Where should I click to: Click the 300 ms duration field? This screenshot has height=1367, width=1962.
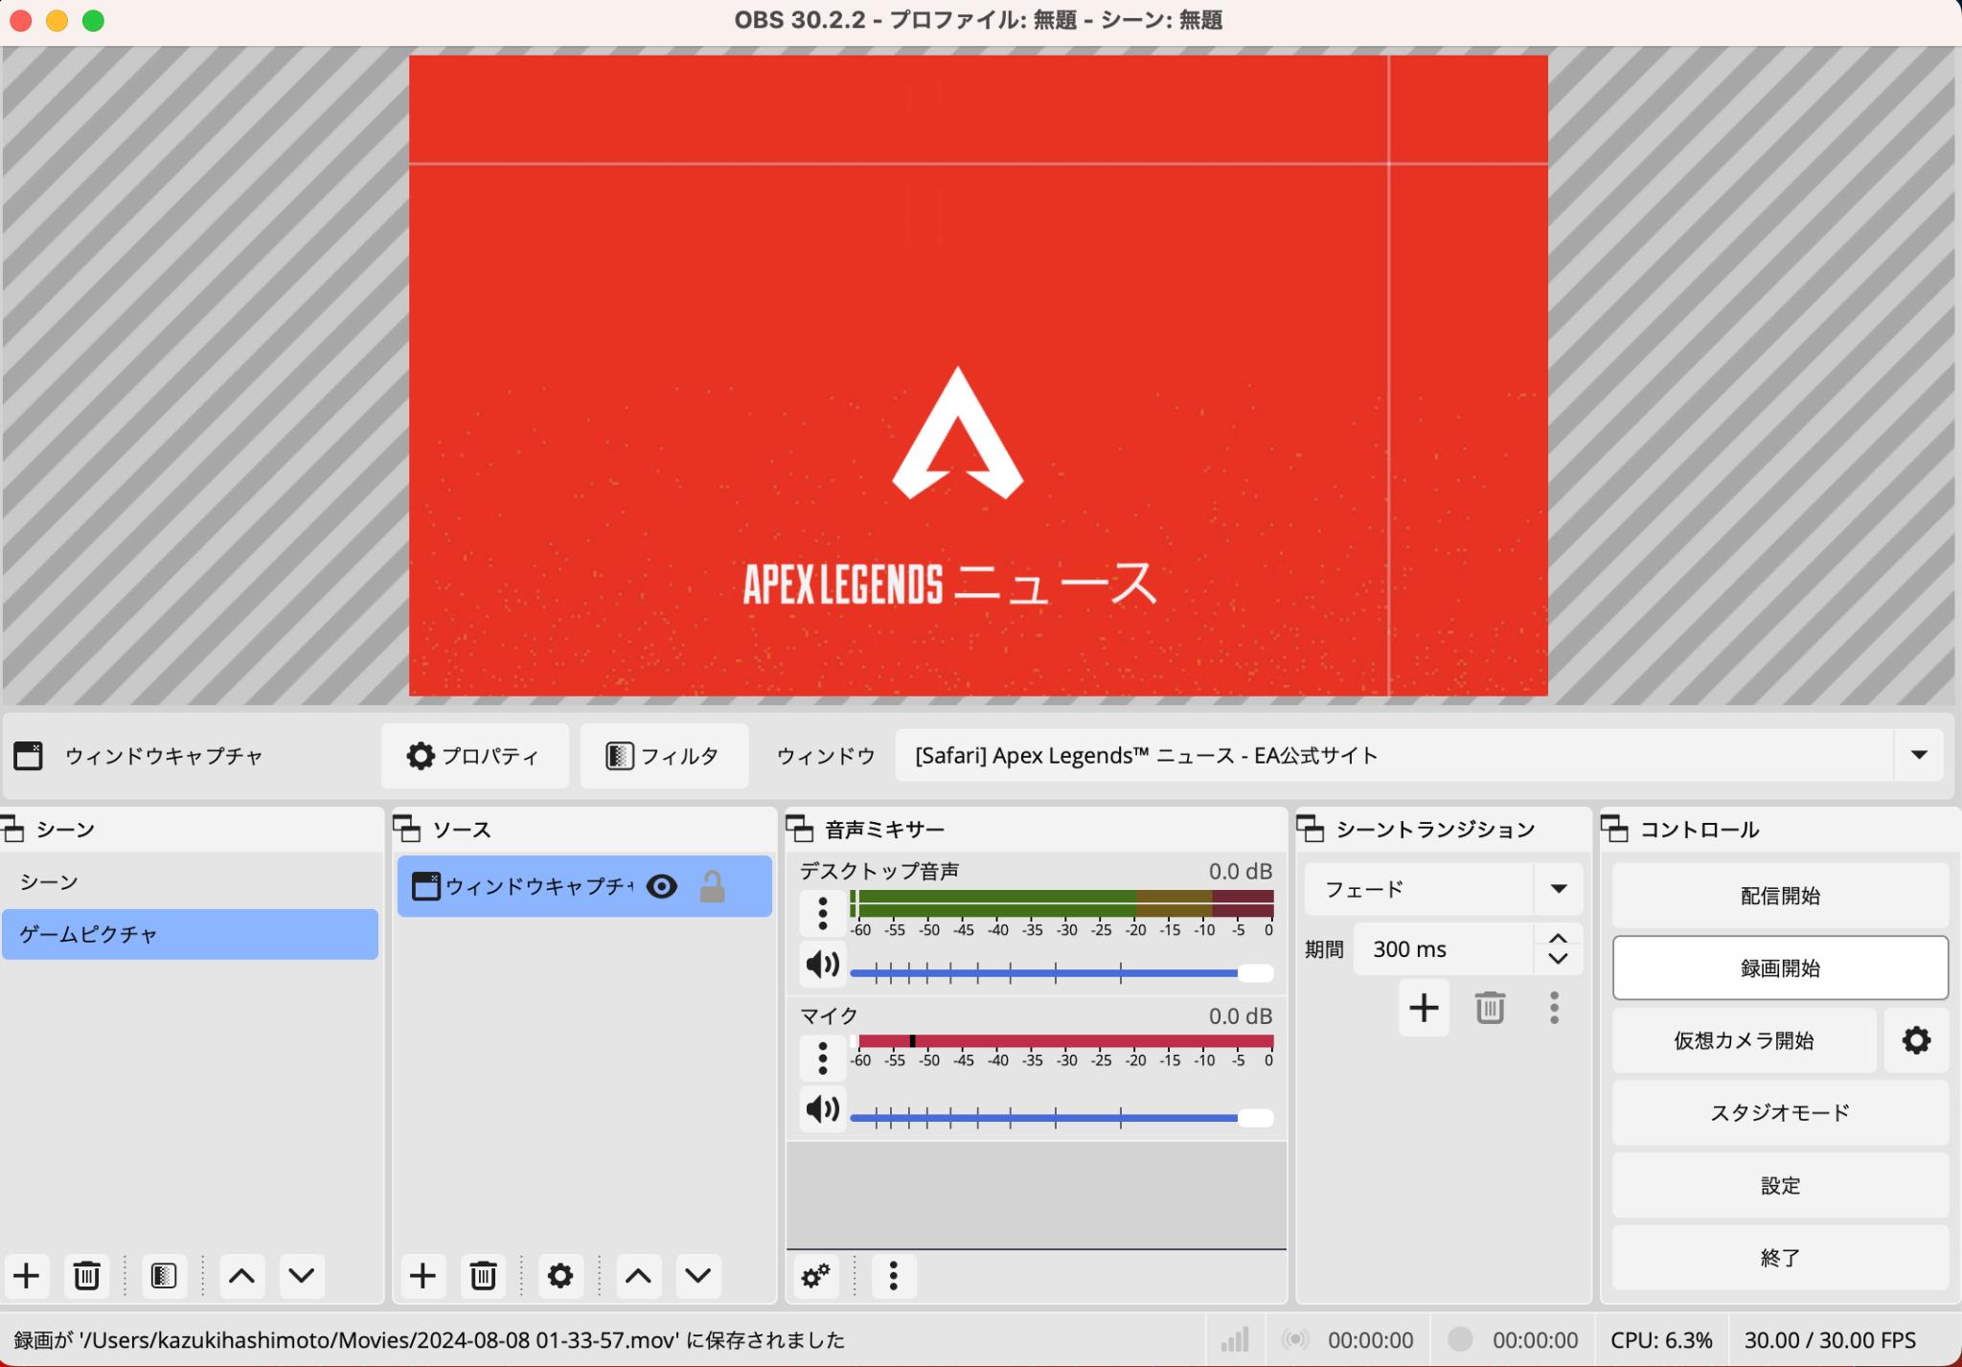(1444, 949)
